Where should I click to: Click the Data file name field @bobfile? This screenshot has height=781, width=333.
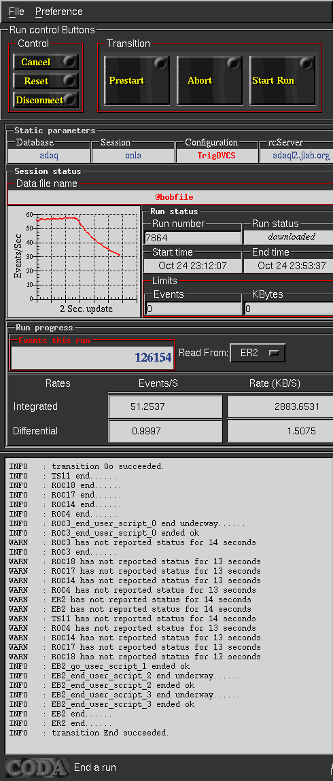point(171,197)
